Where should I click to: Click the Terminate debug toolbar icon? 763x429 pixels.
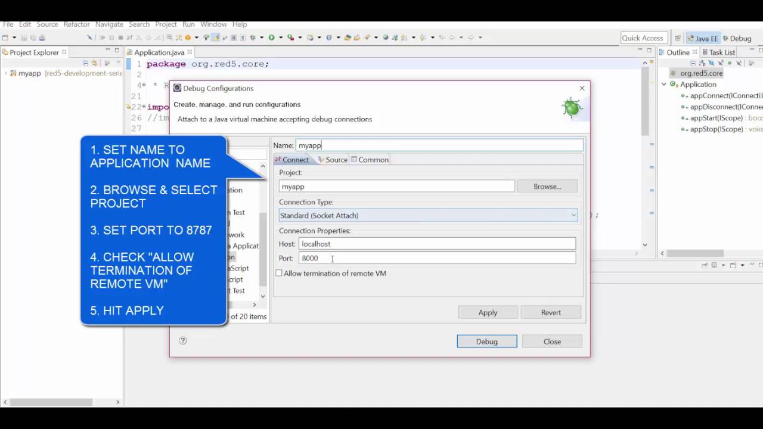click(120, 37)
